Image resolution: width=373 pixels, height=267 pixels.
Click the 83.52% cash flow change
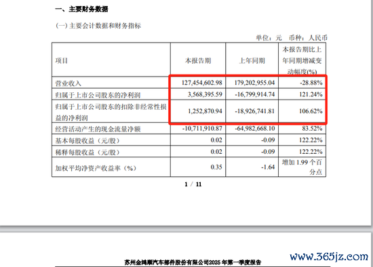312,128
